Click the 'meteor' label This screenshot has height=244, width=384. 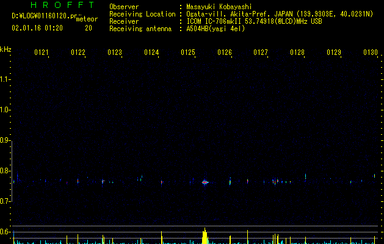(87, 19)
